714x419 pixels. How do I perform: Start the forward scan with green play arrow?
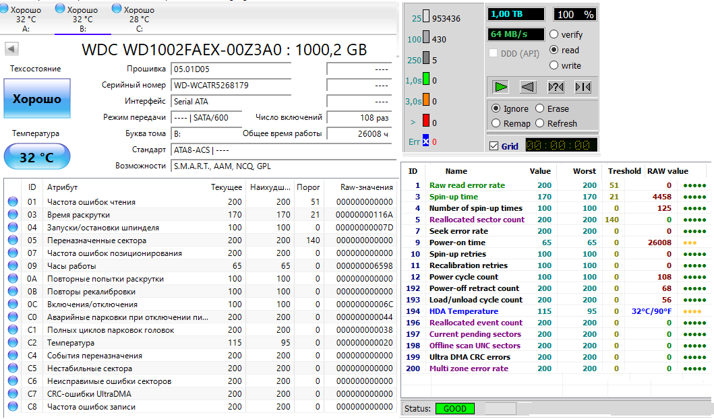point(500,87)
